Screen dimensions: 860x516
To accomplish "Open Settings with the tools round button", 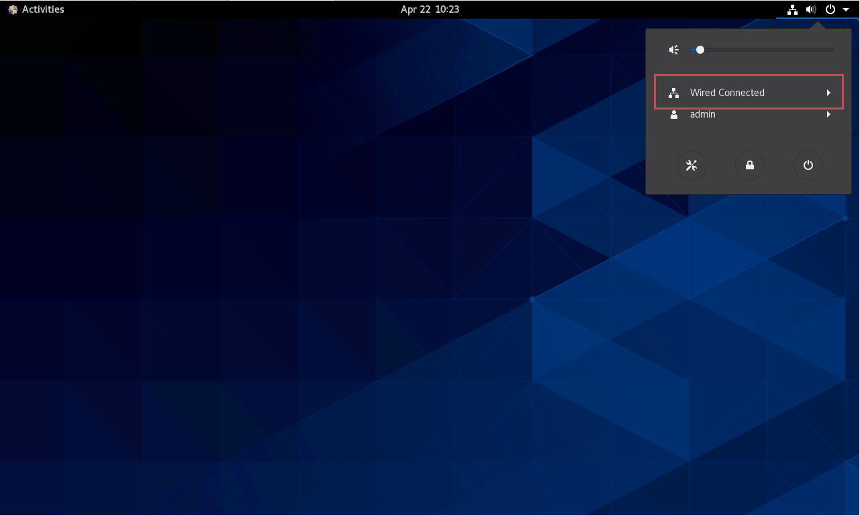I will (x=691, y=165).
